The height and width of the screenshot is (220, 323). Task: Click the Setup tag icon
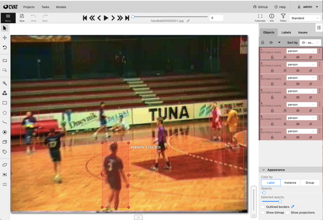pos(5,152)
